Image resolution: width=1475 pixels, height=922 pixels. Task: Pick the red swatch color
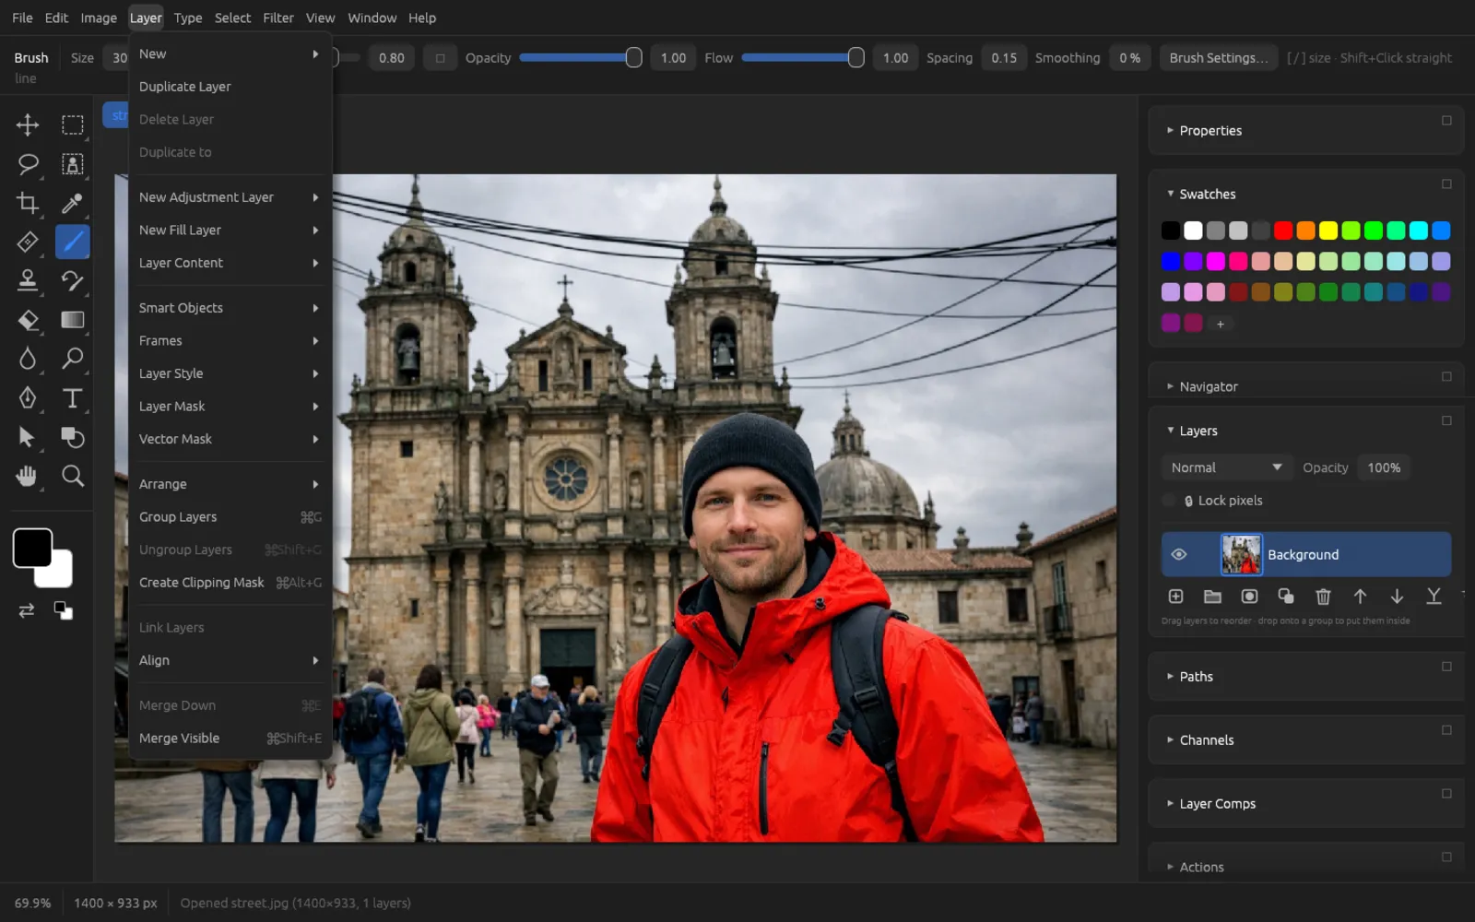[1283, 230]
